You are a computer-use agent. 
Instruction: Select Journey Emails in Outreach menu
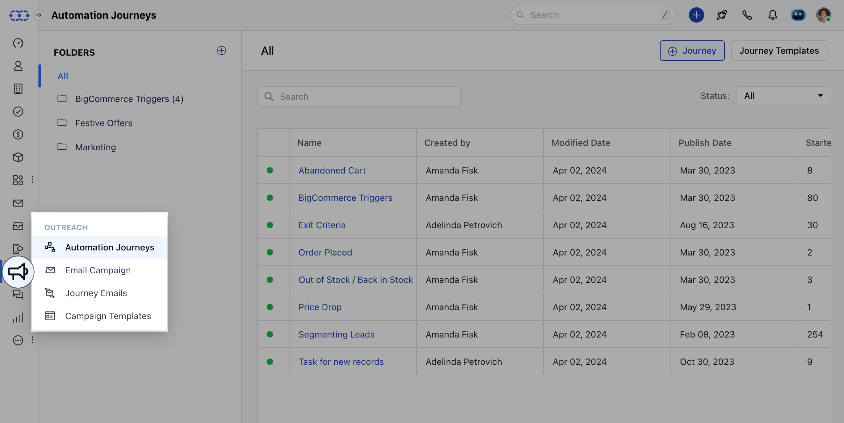tap(99, 293)
